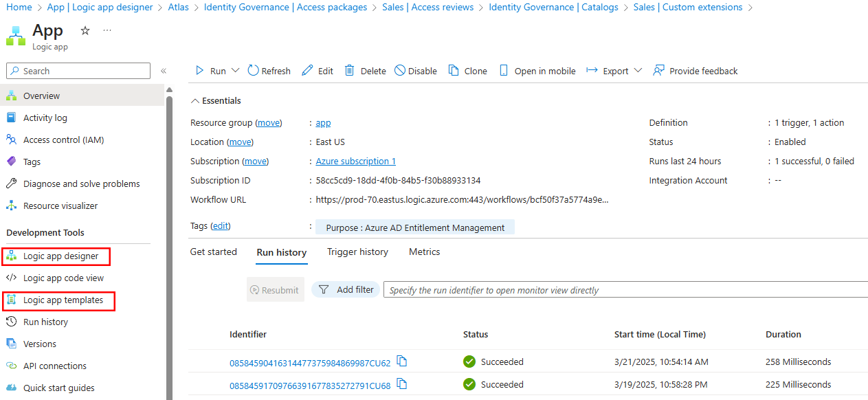This screenshot has height=400, width=868.
Task: Click the move link beside Location
Action: coord(241,142)
